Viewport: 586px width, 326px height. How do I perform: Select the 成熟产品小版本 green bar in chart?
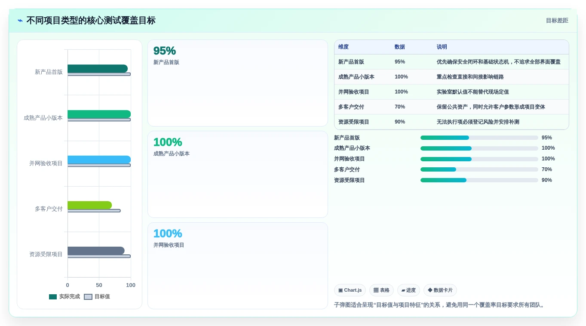coord(99,114)
